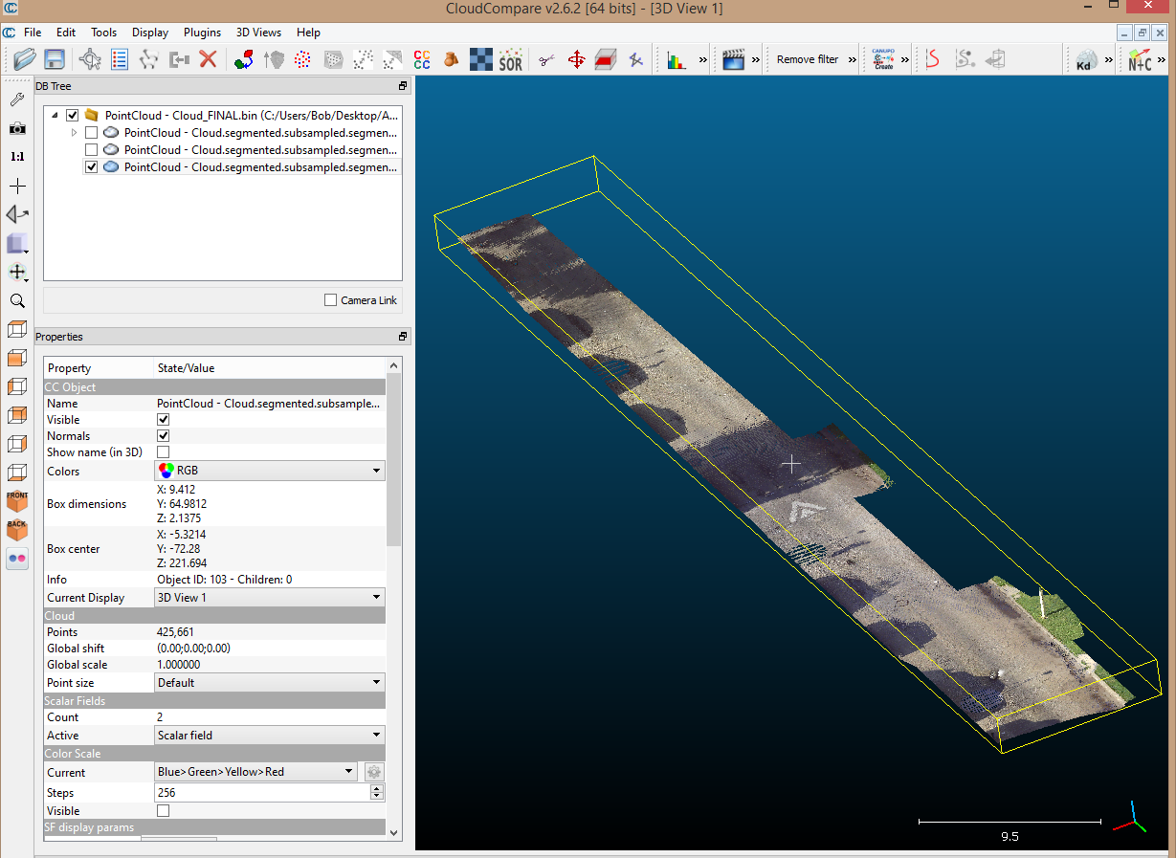
Task: Check the first child cloud checkbox
Action: point(91,132)
